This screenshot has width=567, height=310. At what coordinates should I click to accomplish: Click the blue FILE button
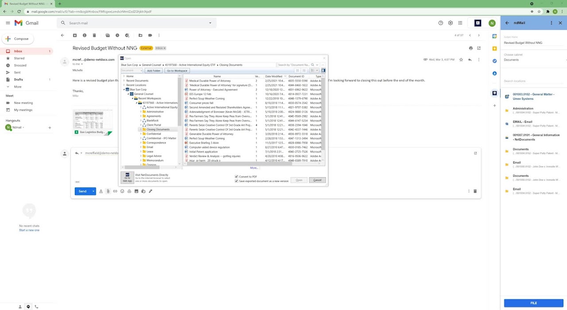tap(534, 303)
